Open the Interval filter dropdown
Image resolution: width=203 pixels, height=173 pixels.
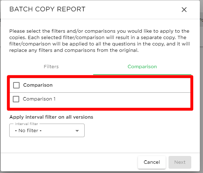click(x=47, y=130)
